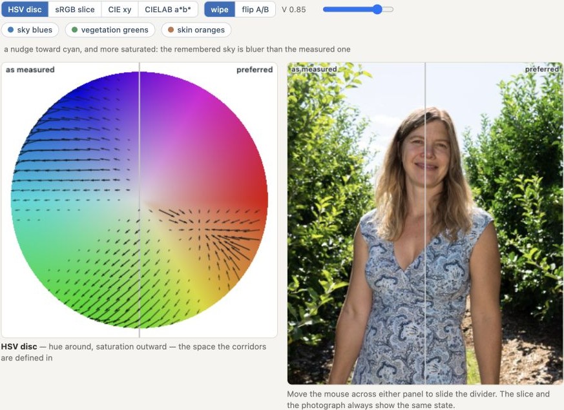
Task: Click the 'V 0.85' value label
Action: click(294, 9)
